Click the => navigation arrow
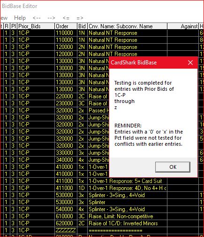 coord(80,18)
